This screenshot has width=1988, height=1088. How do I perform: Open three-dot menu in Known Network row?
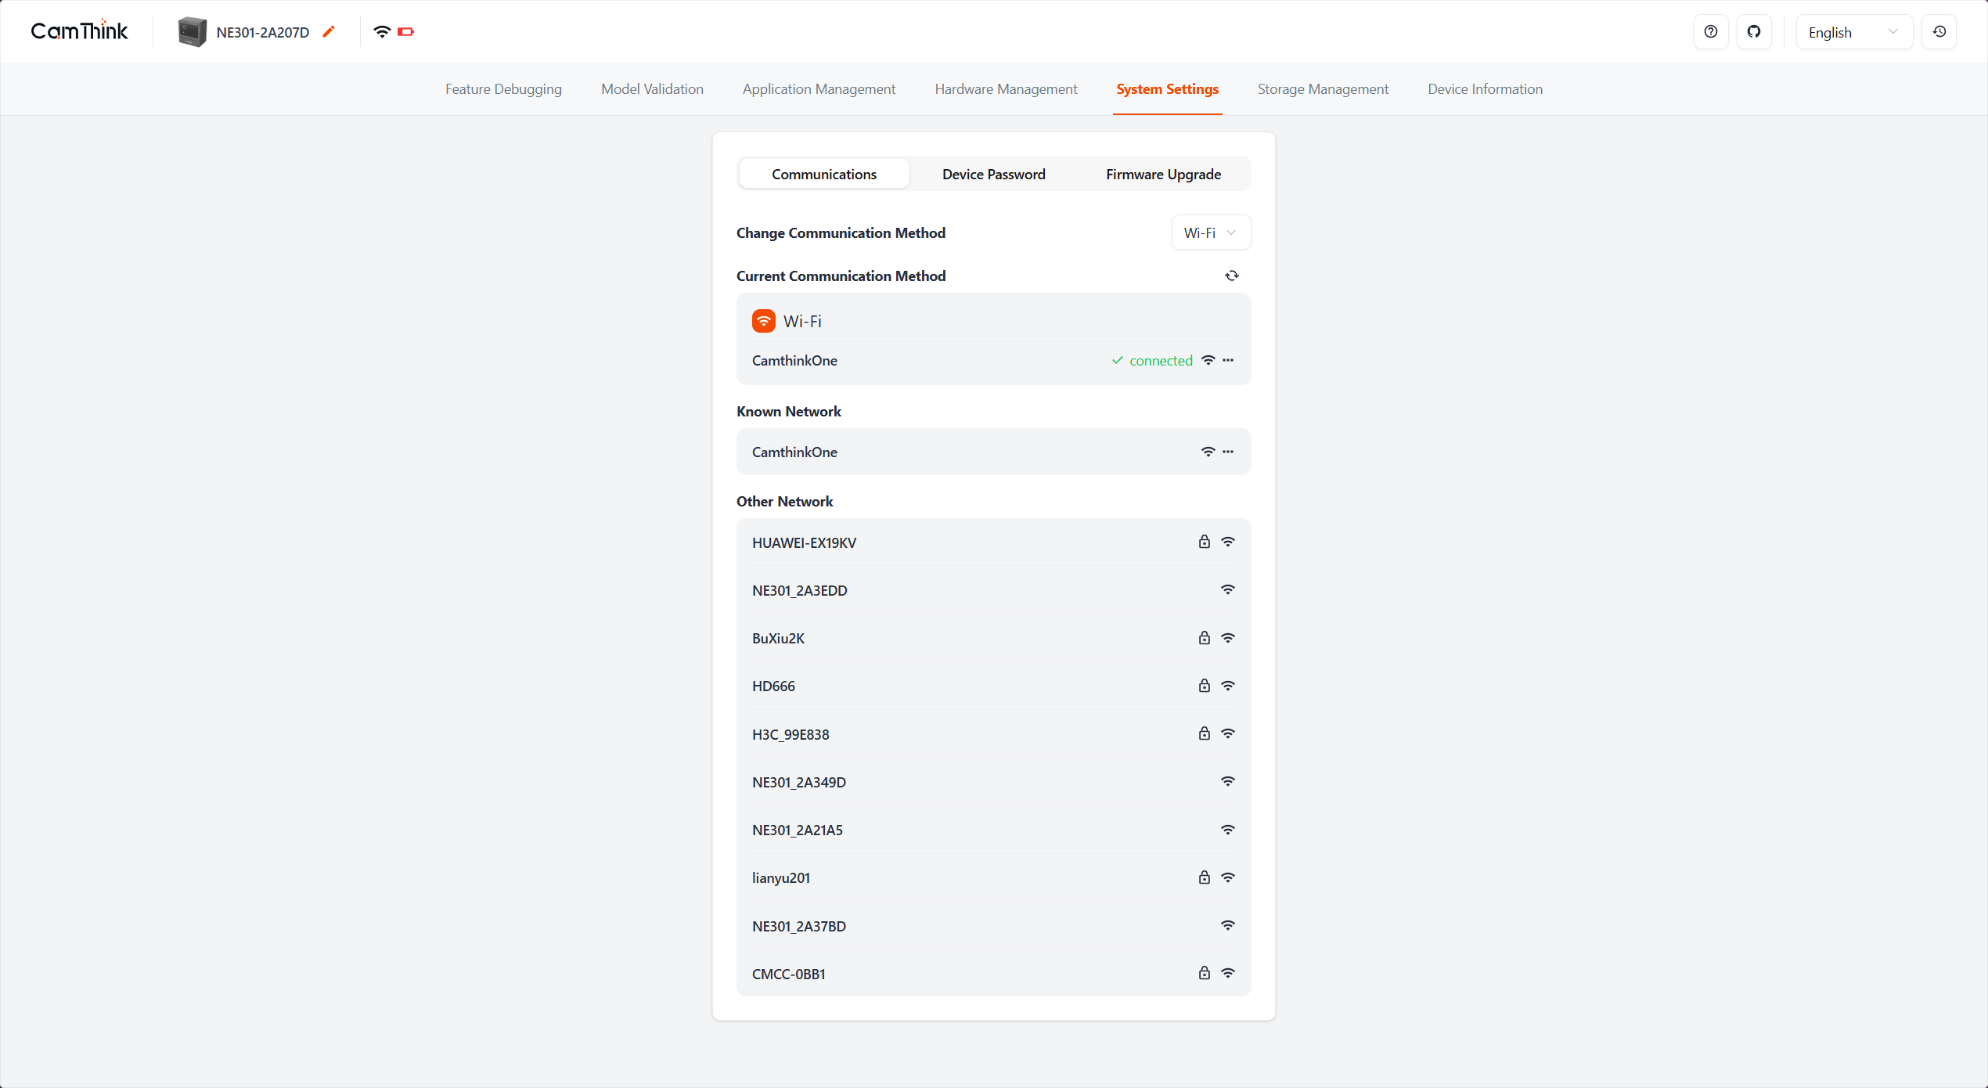coord(1228,452)
